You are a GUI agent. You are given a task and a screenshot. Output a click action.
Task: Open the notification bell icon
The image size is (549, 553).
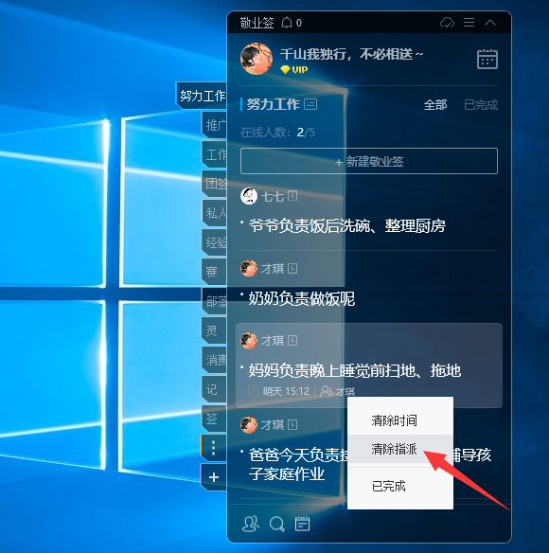[287, 22]
